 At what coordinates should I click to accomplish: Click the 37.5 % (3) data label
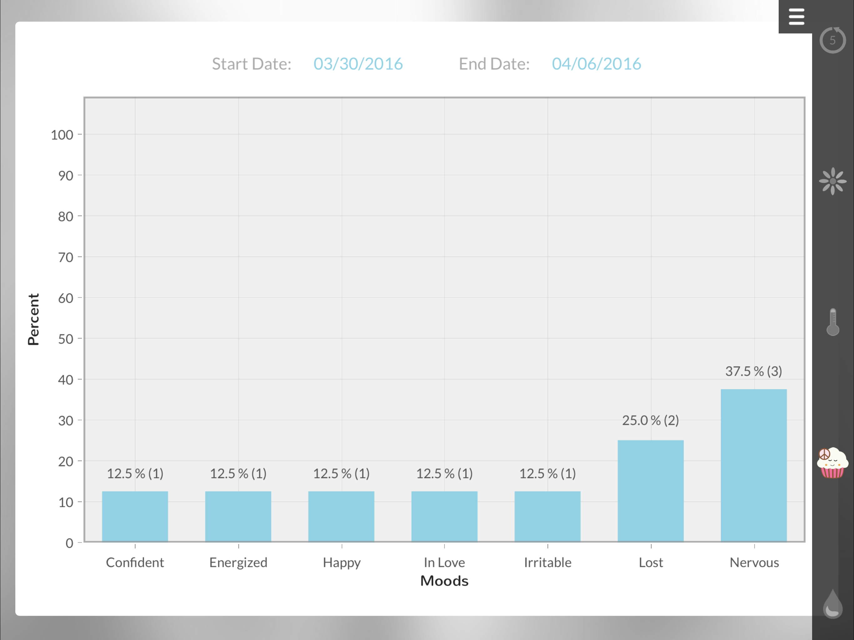[x=754, y=371]
